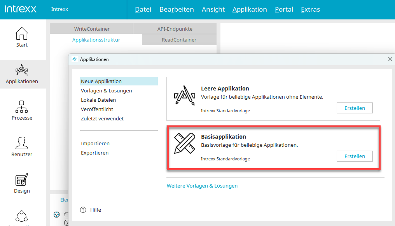Select Vorlagen & Lösungen entry
Viewport: 395px width, 226px height.
click(106, 90)
